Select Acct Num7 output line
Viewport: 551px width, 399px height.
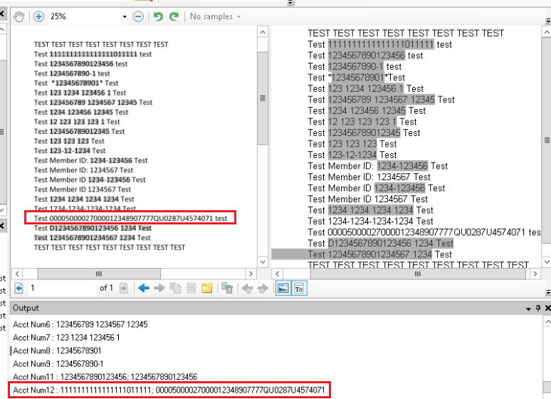(66, 338)
